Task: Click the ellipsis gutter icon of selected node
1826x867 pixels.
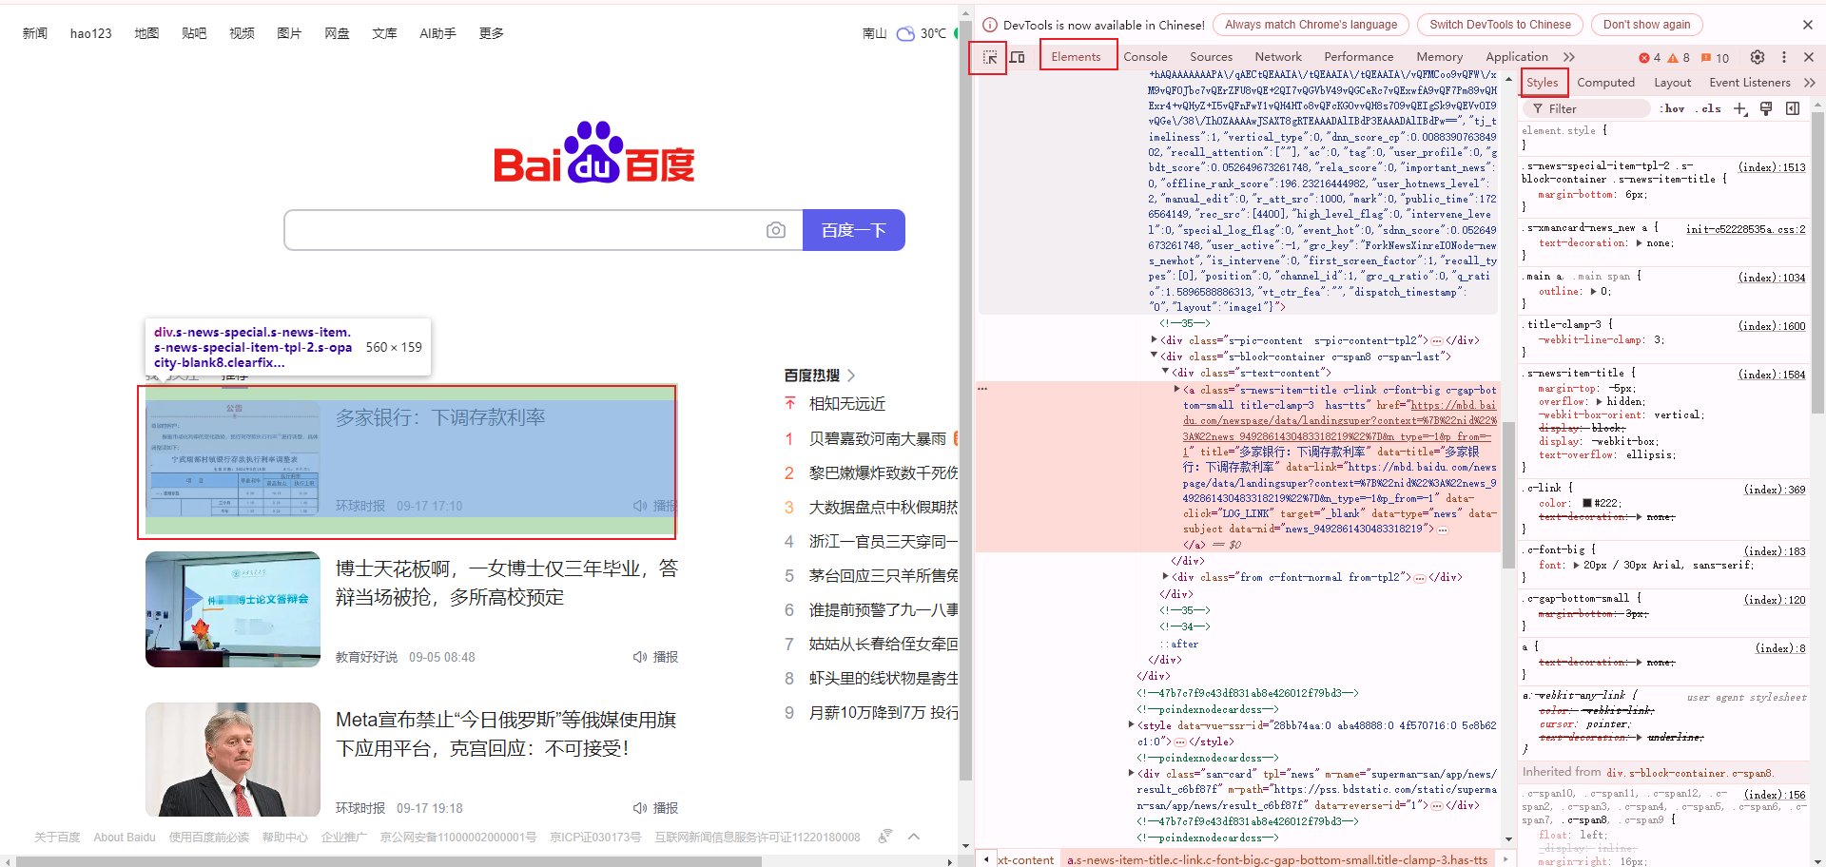Action: tap(982, 389)
